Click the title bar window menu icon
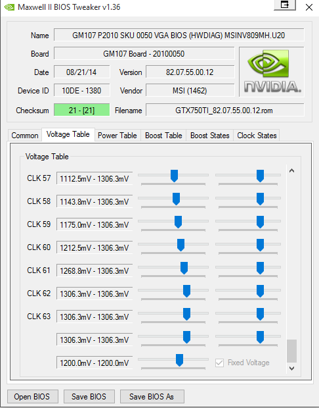The image size is (319, 408). pyautogui.click(x=285, y=5)
